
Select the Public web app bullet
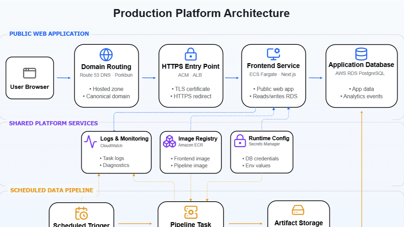coord(273,89)
